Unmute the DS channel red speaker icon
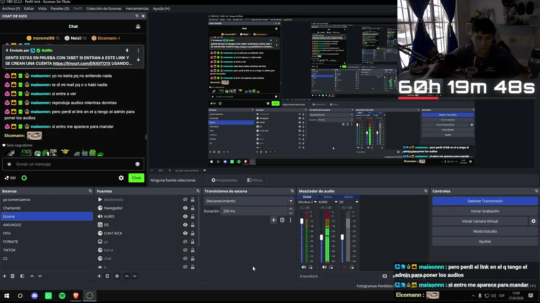 [x=345, y=267]
